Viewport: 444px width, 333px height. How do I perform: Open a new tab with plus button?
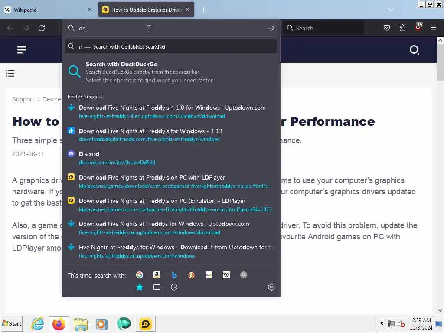(203, 10)
